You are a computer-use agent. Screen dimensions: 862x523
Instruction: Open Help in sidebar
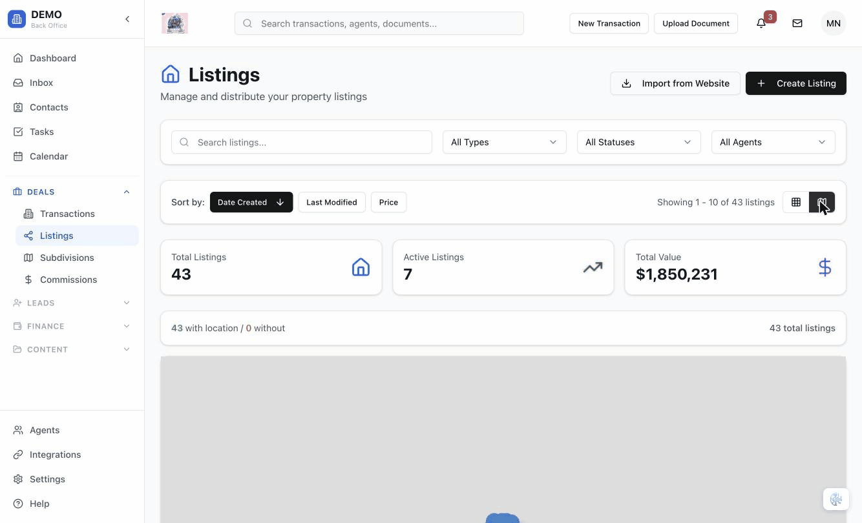72,504
